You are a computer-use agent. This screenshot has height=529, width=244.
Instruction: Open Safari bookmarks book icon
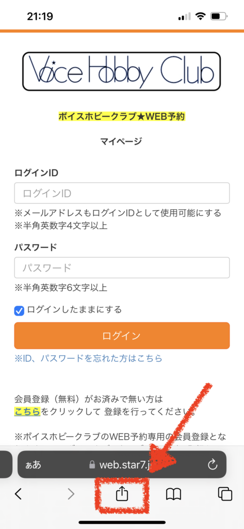tap(173, 494)
